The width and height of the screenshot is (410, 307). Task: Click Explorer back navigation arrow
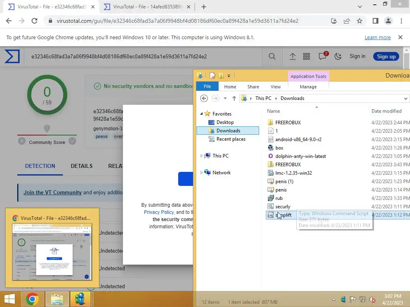204,98
